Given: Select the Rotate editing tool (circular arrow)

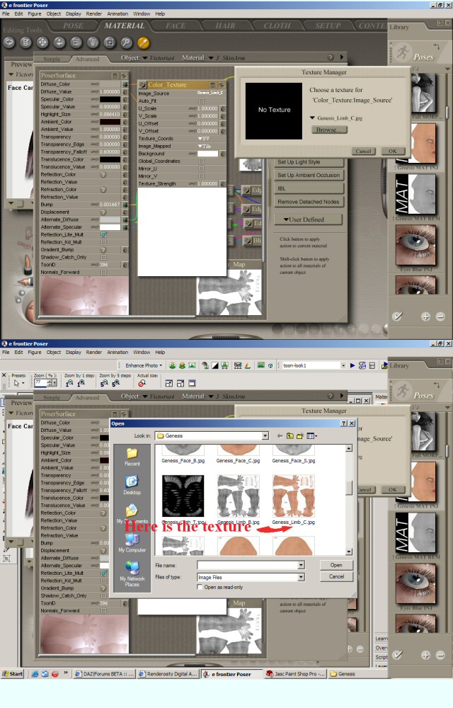Looking at the screenshot, I should (x=9, y=42).
